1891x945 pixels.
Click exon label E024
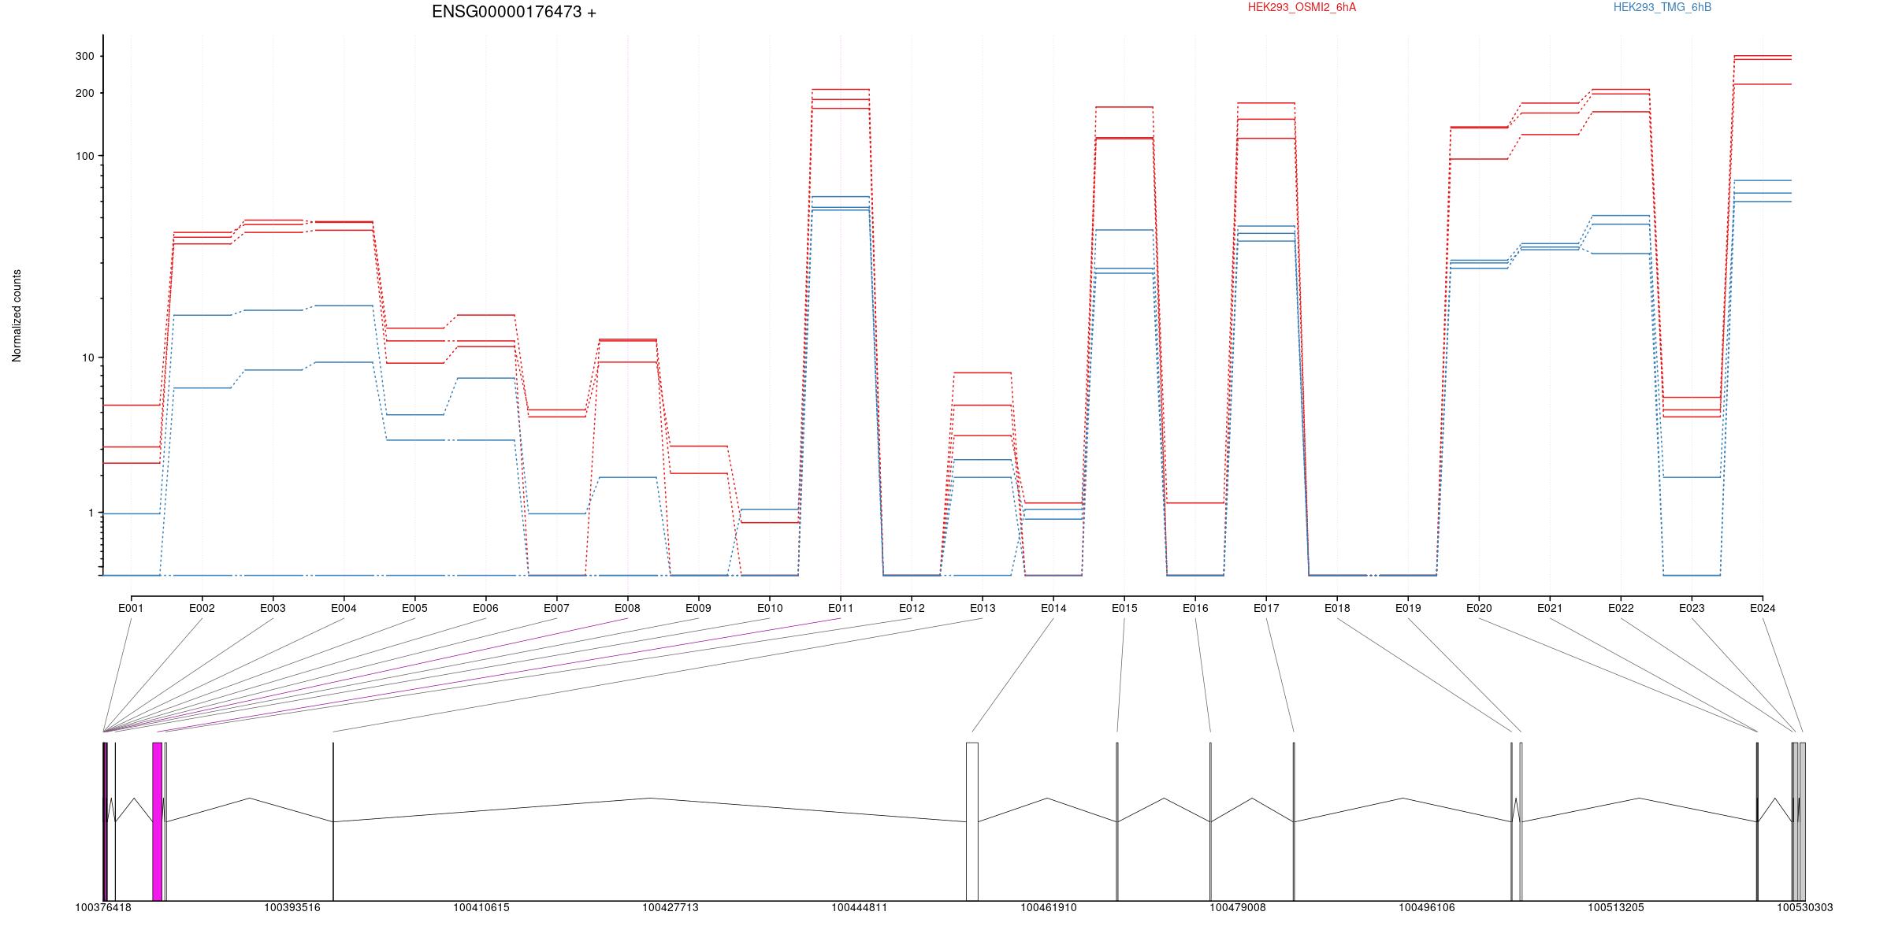[x=1763, y=608]
